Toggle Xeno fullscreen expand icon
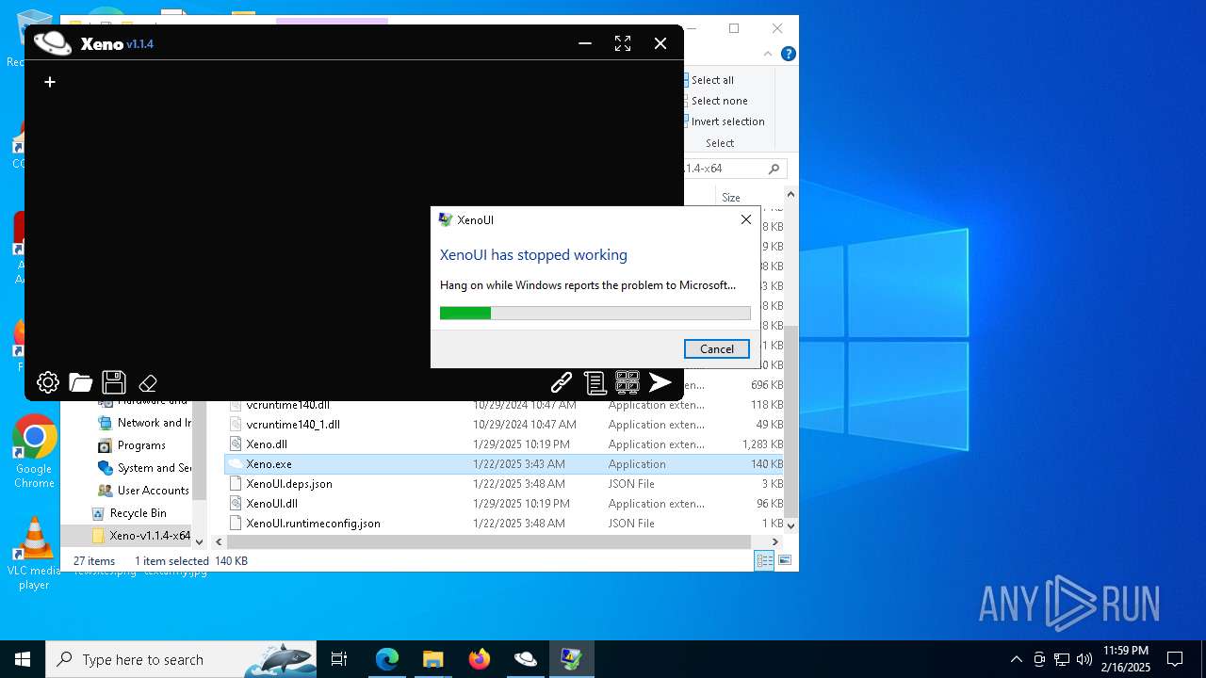 [623, 43]
